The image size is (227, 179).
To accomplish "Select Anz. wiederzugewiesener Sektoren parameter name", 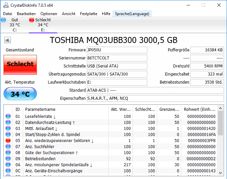I will click(x=59, y=141).
